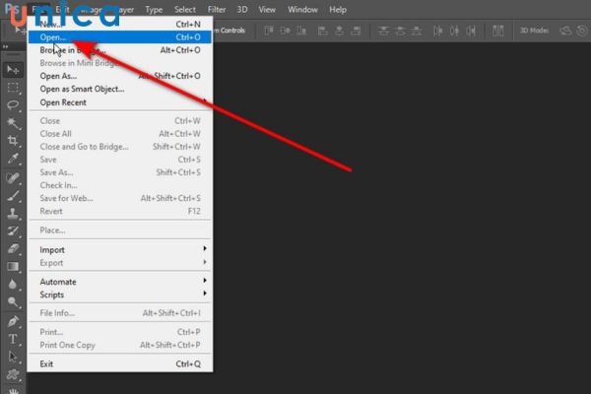The width and height of the screenshot is (591, 394).
Task: Select the Custom Shape tool
Action: point(13,374)
